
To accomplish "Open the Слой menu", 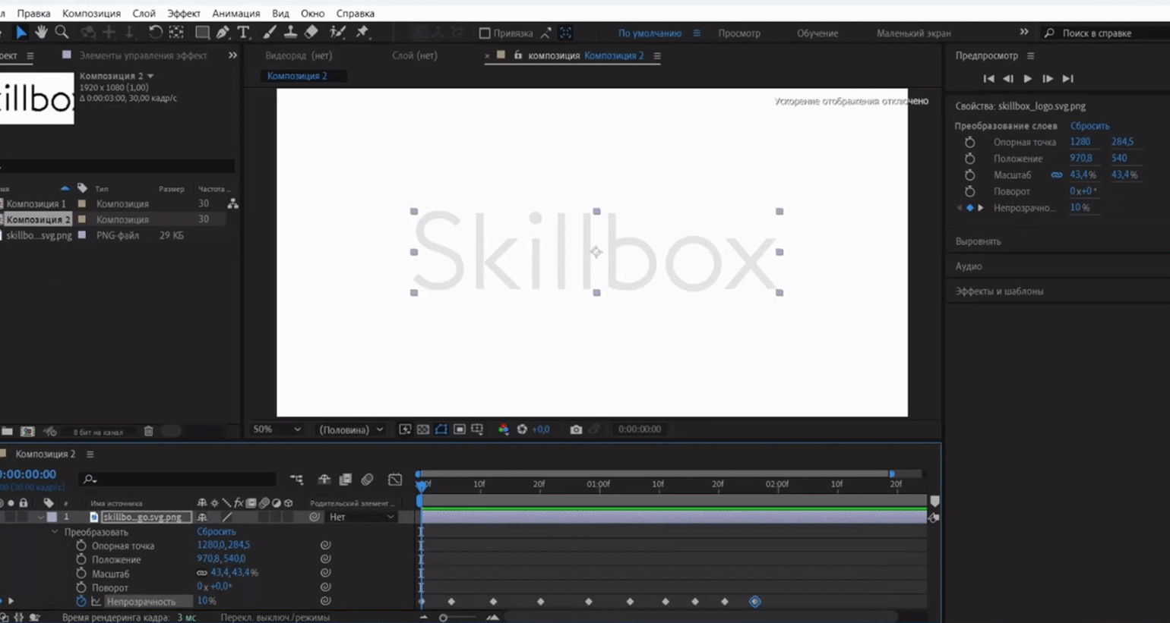I will (144, 13).
